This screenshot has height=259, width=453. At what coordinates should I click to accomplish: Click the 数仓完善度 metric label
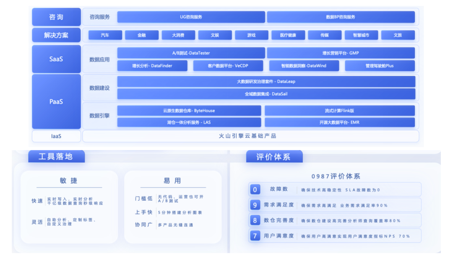tap(279, 220)
